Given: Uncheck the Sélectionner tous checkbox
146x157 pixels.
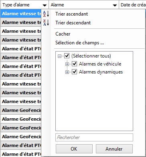Looking at the screenshot, I should [x=67, y=56].
